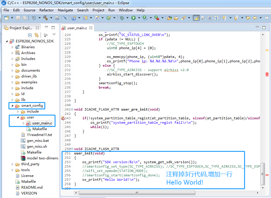Maximize the editor area

click(x=264, y=27)
